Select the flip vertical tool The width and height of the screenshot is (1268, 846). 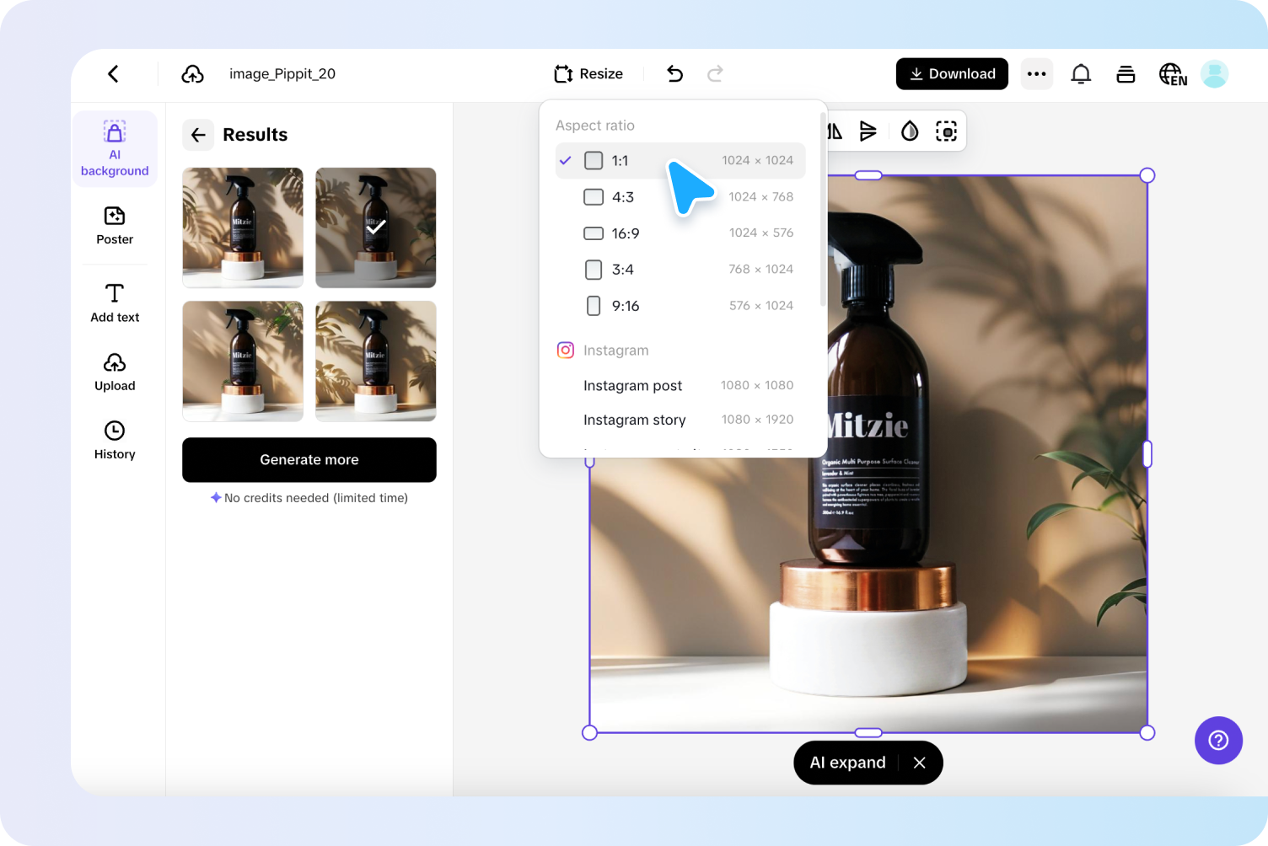point(869,131)
